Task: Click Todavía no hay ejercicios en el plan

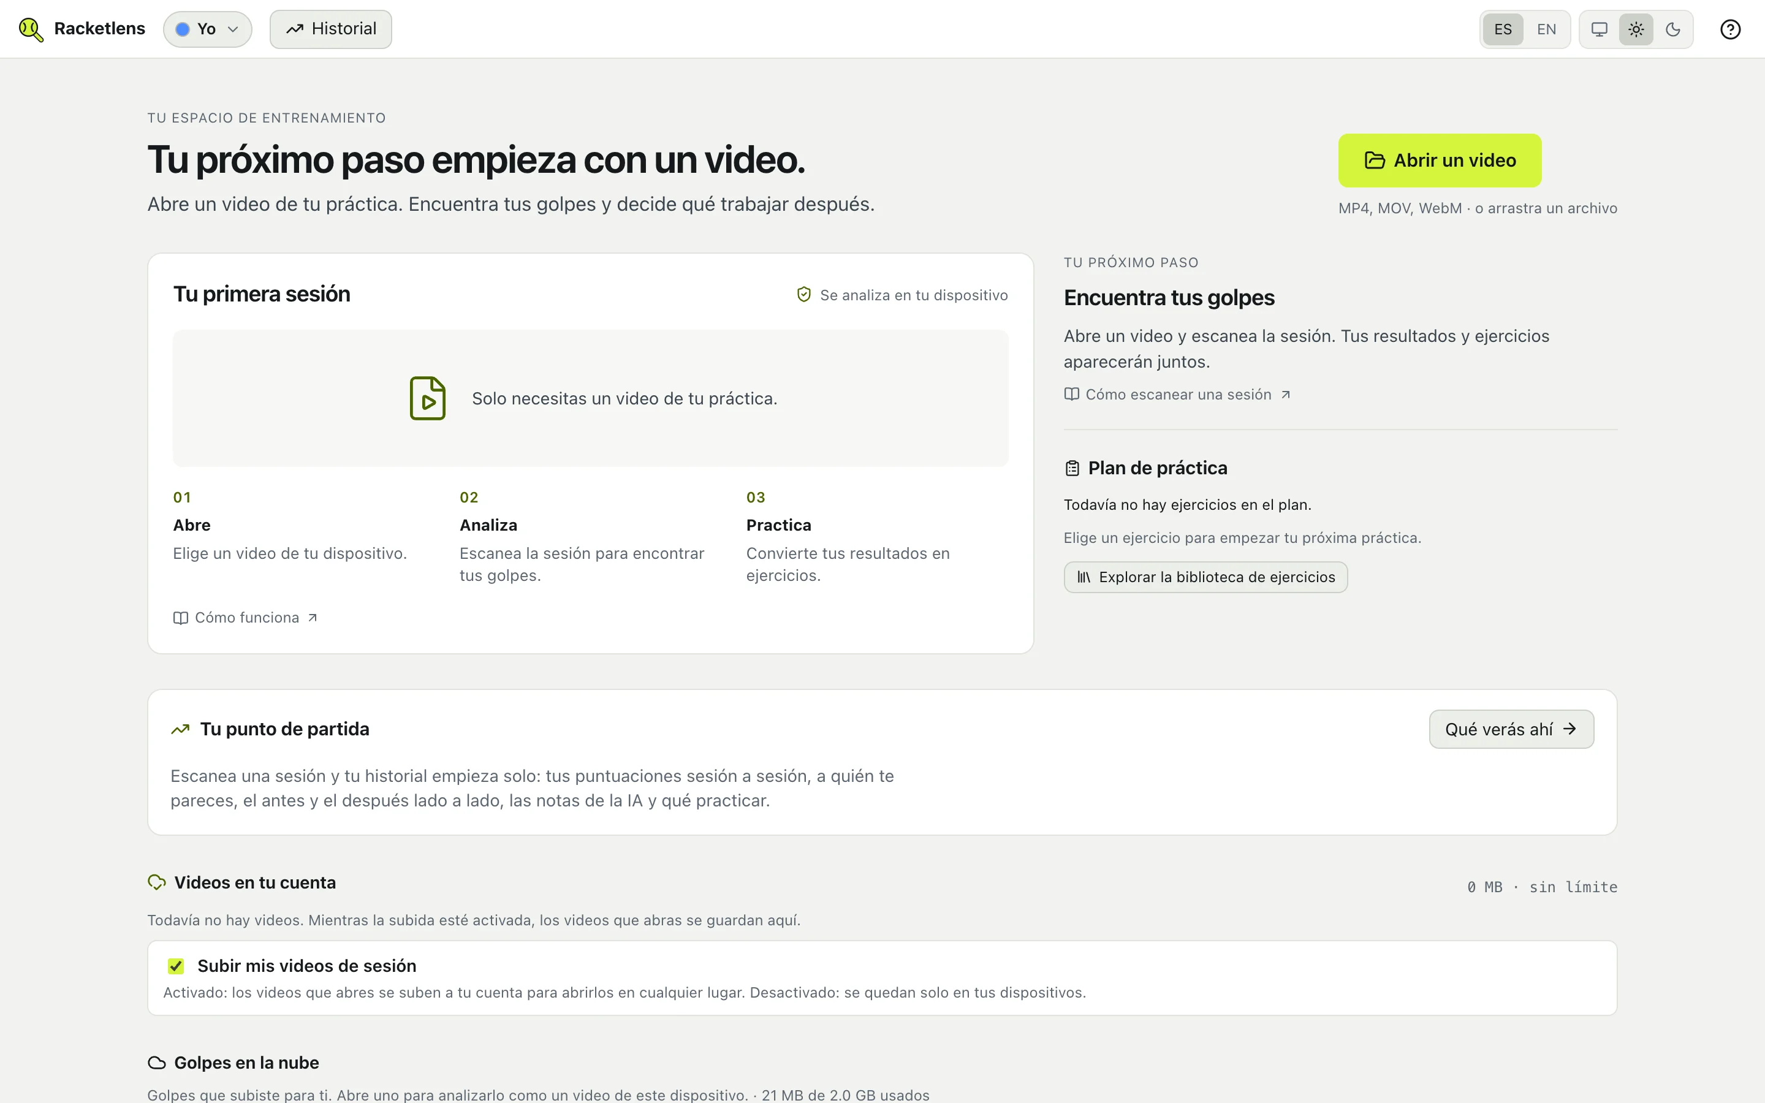Action: pos(1186,505)
